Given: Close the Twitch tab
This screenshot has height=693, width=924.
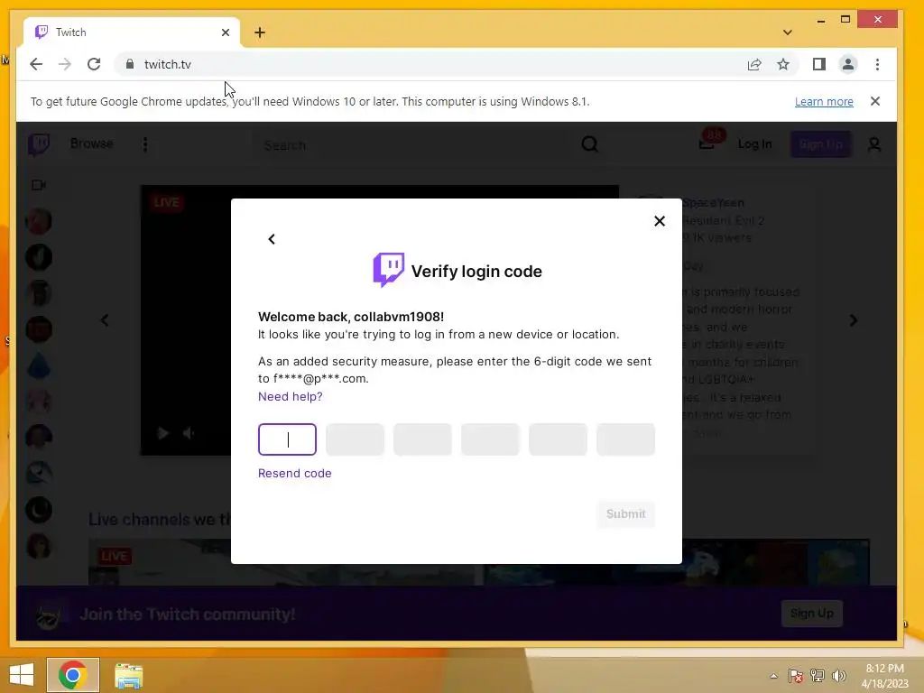Looking at the screenshot, I should (x=225, y=32).
